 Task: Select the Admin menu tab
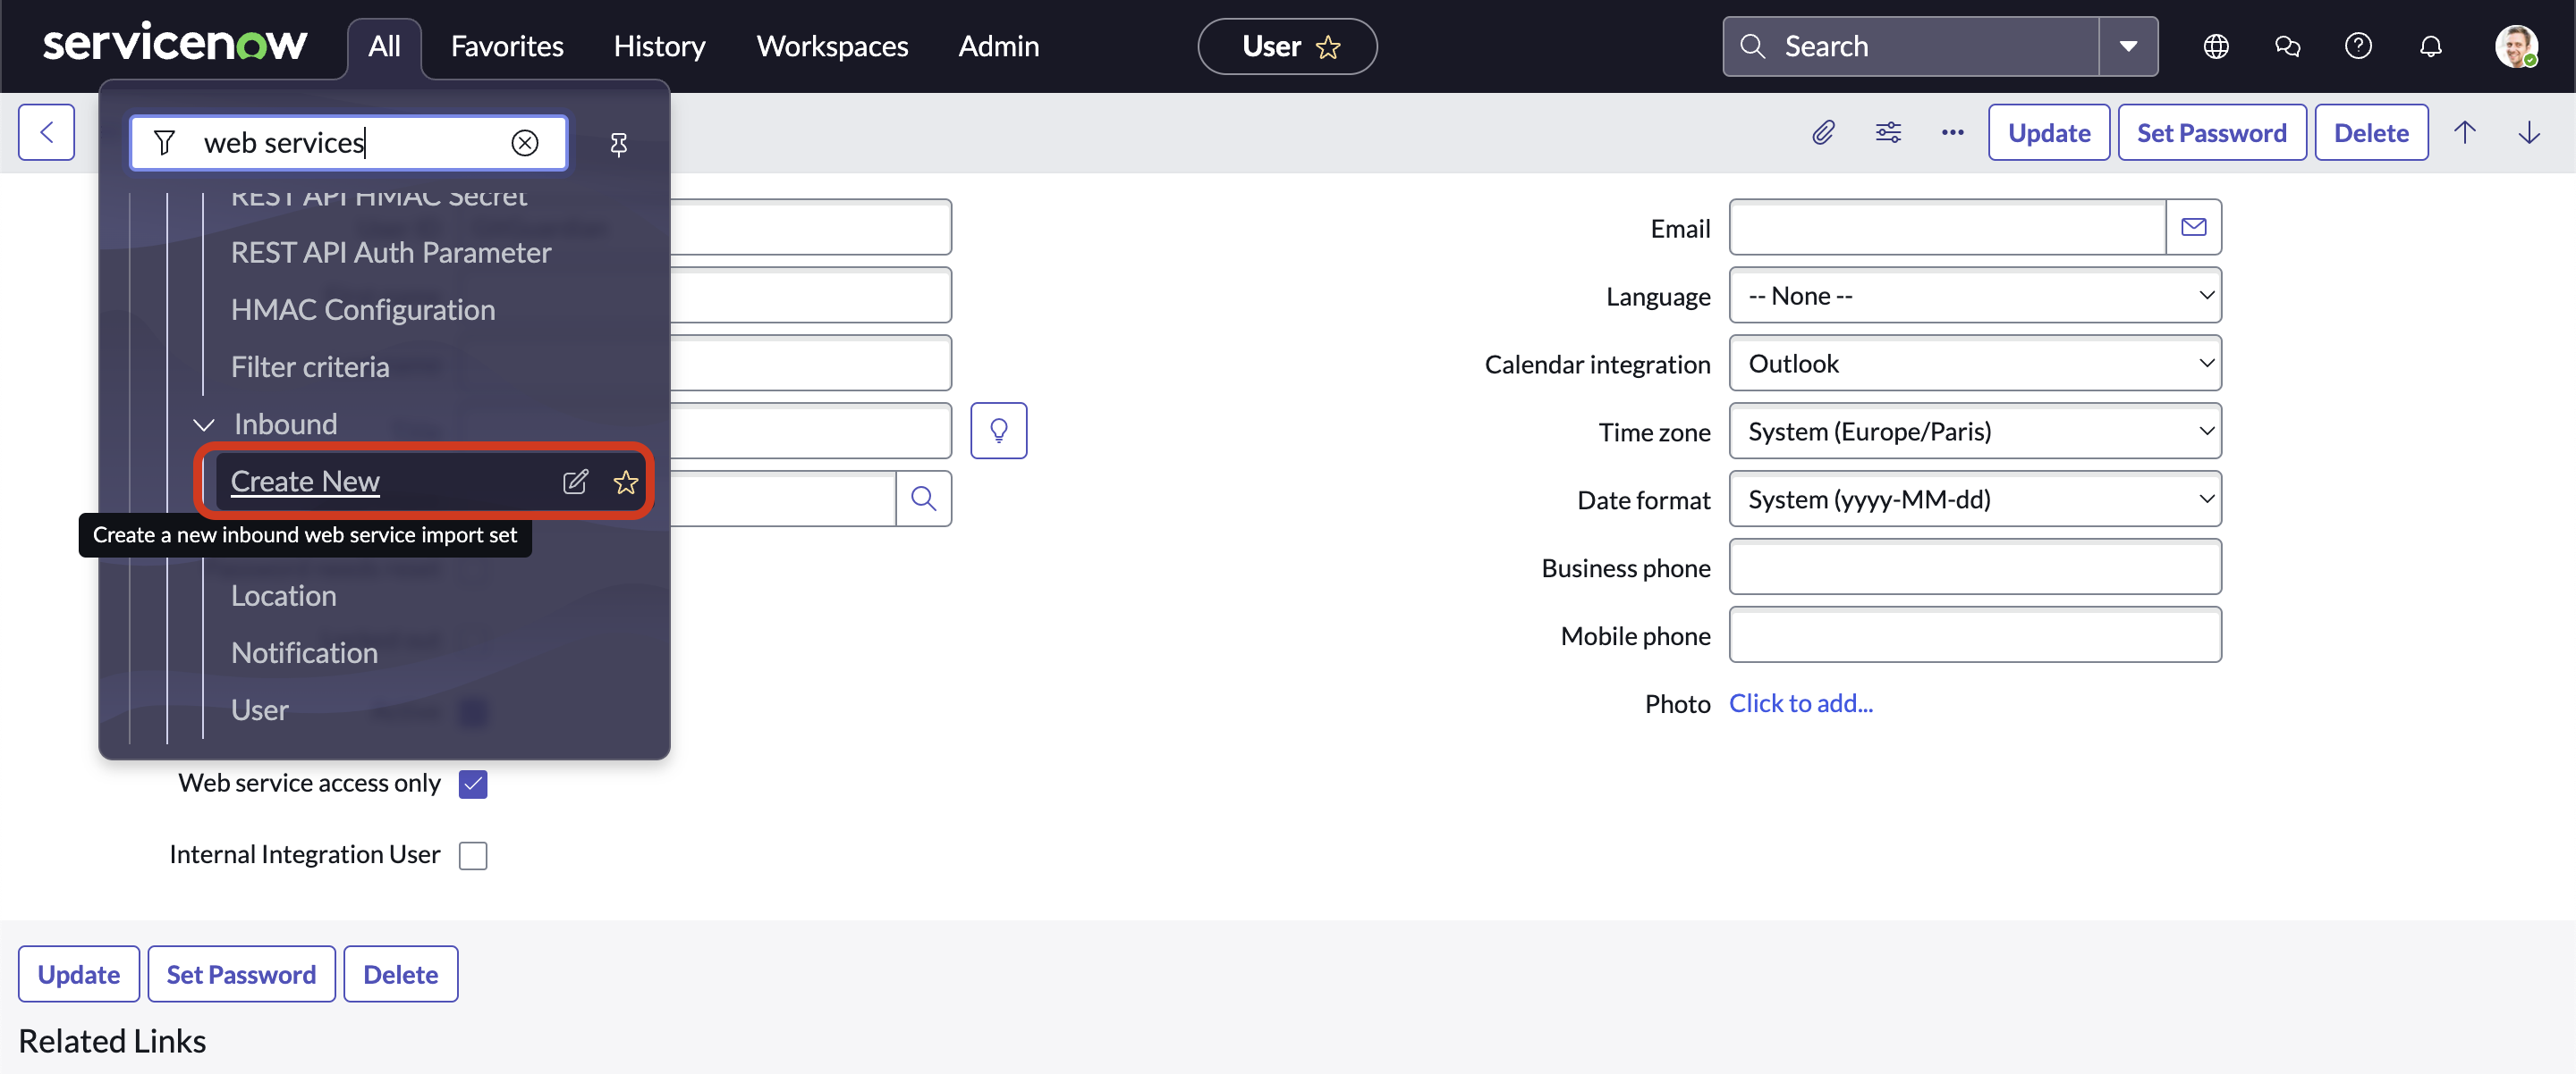pos(999,45)
